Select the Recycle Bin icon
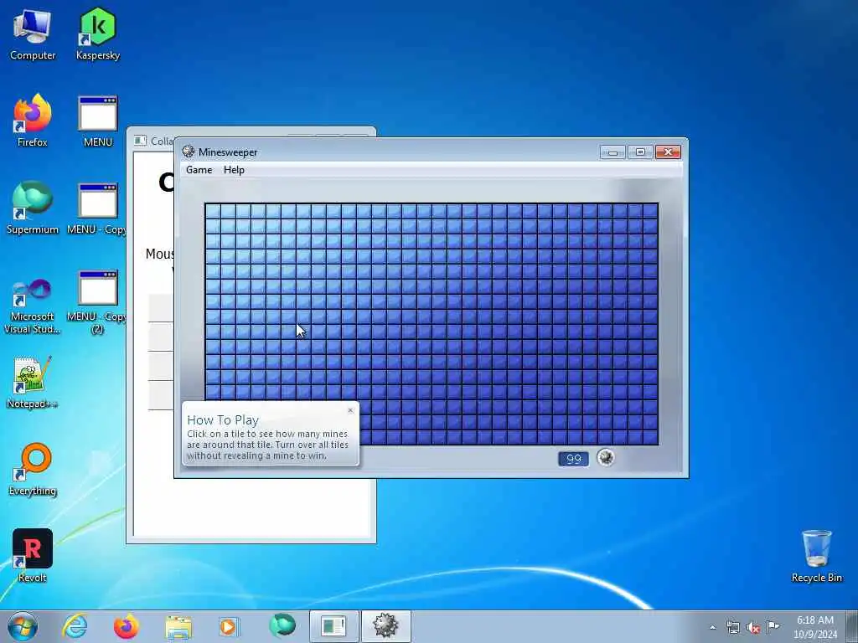Image resolution: width=858 pixels, height=643 pixels. click(x=816, y=556)
